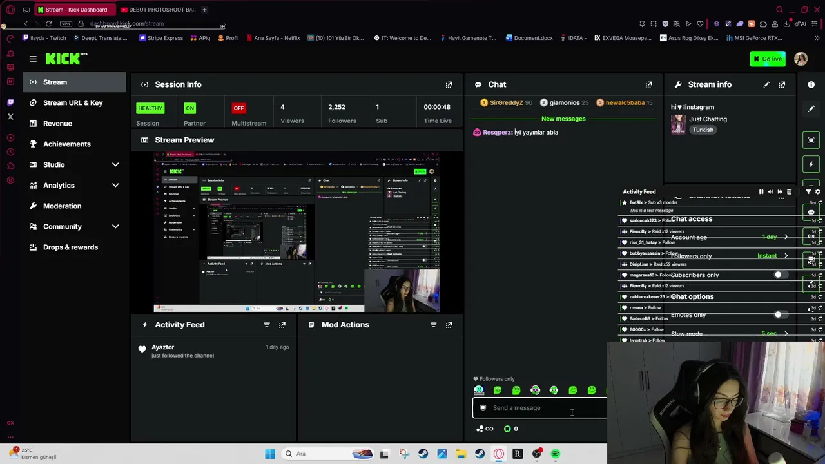Open the hamburger menu beside the Kick logo
Screen dimensions: 825x464
(33, 59)
